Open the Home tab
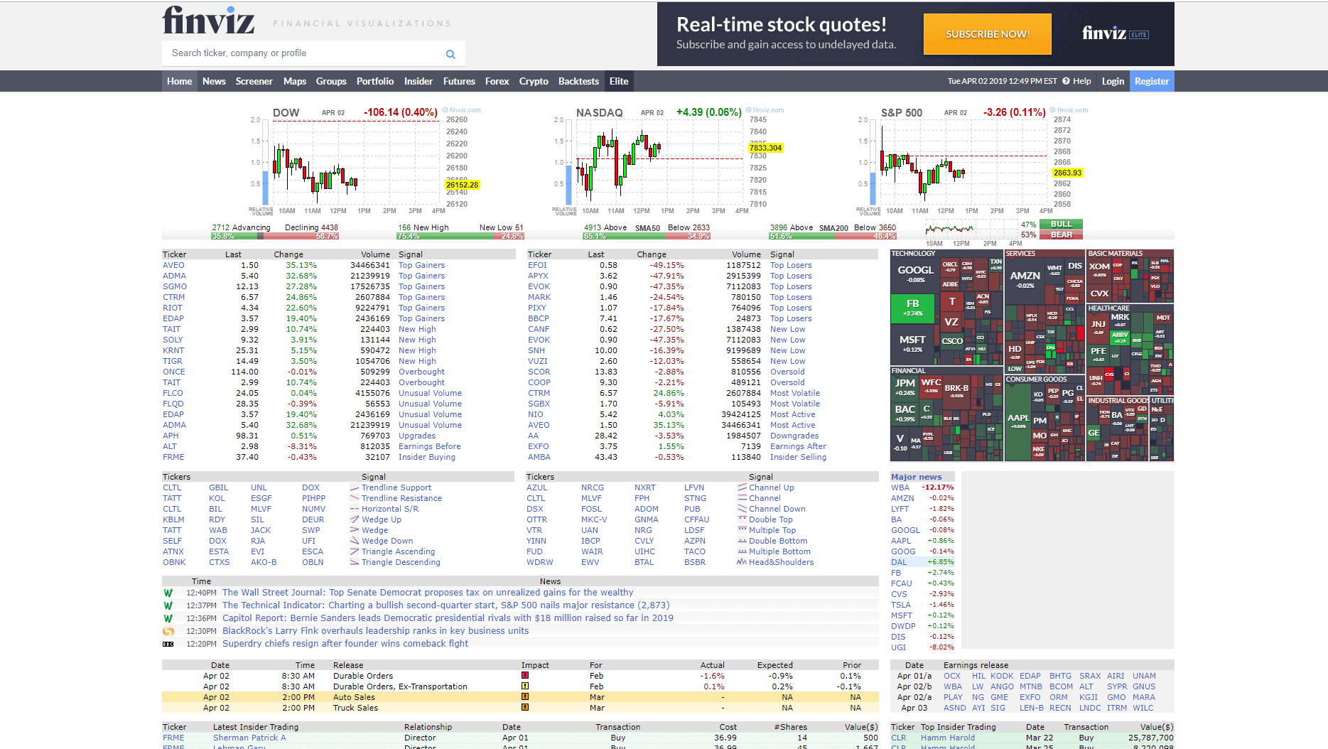 click(x=179, y=81)
